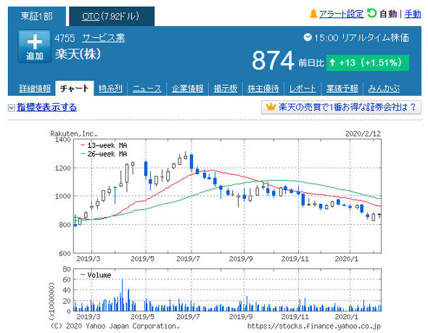Open the みんかぶ tab
Viewport: 428px width, 333px height.
[384, 89]
